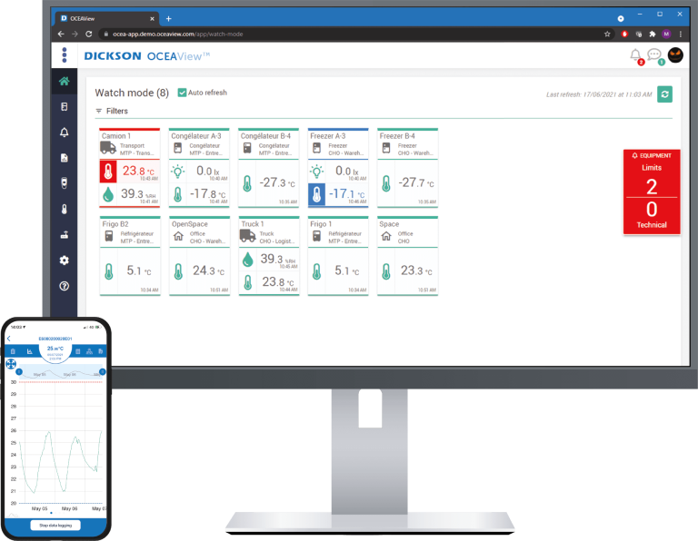This screenshot has width=698, height=541.
Task: Open the three-dot app menu beside Dickson logo
Action: (65, 55)
